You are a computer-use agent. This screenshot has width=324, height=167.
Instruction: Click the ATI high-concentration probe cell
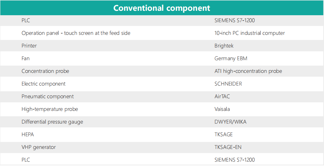(248, 71)
